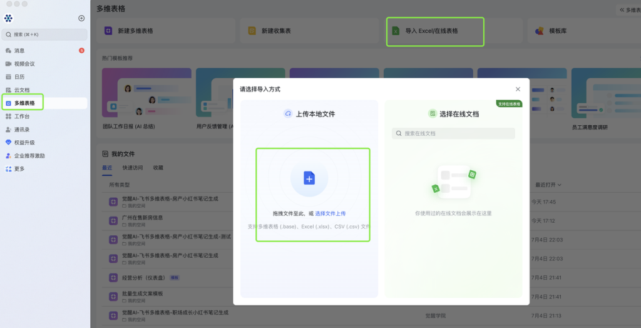Click the Feishu logo avatar in sidebar
This screenshot has width=641, height=328.
pos(8,18)
